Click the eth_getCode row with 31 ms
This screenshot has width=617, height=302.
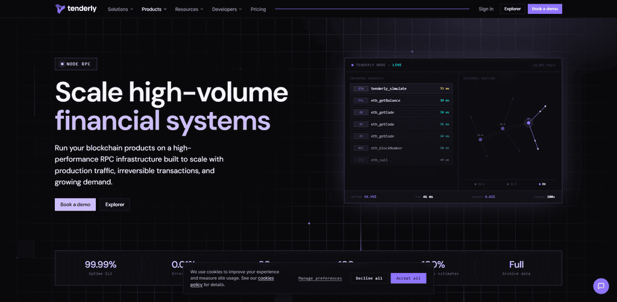pyautogui.click(x=401, y=124)
